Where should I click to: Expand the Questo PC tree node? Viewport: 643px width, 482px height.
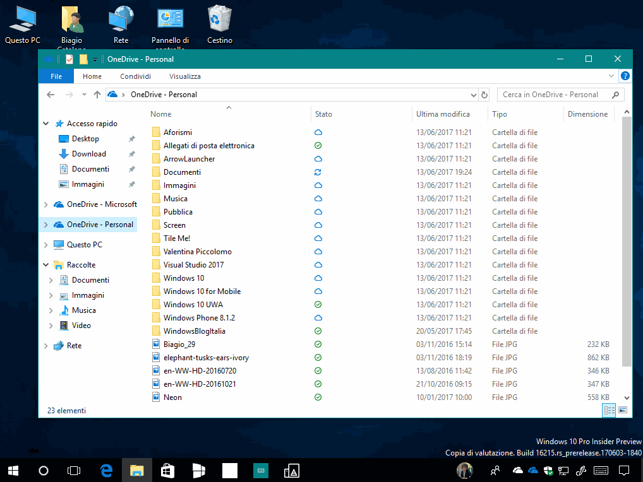[46, 245]
